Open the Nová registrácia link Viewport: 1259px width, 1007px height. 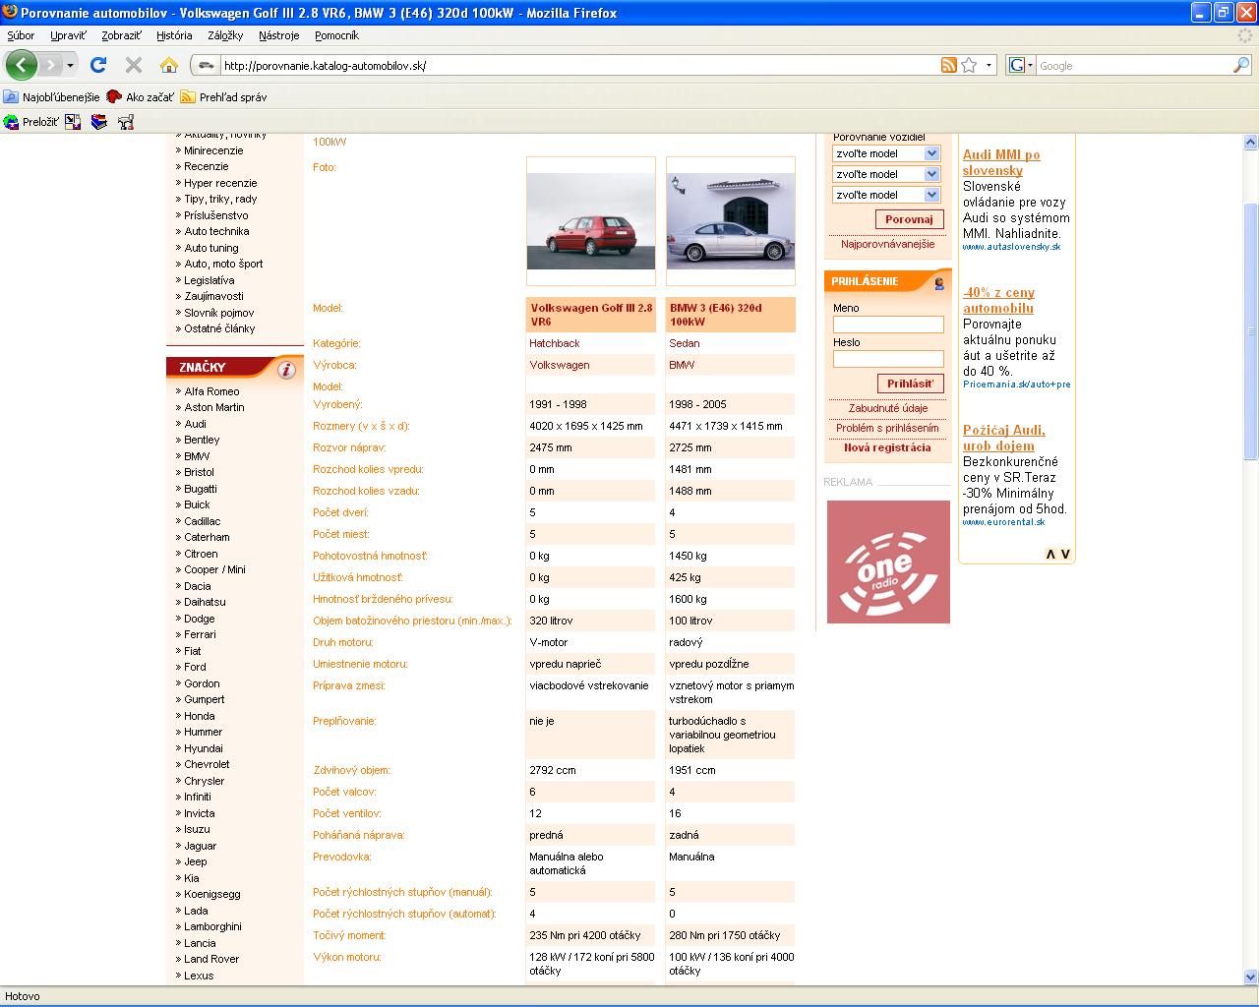(x=887, y=447)
